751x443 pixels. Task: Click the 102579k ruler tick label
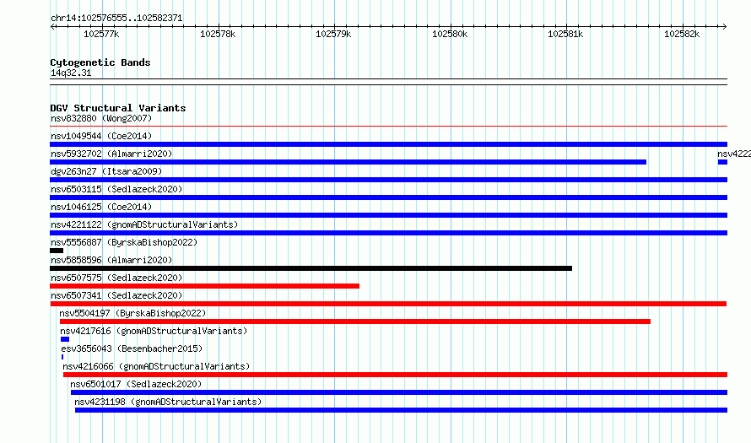(333, 34)
